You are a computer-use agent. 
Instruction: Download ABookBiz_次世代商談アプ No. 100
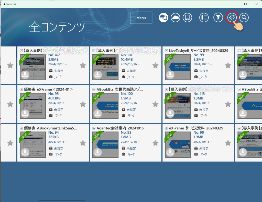click(97, 114)
